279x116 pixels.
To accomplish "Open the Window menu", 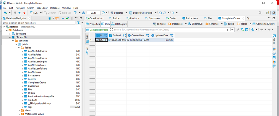I will pos(66,8).
